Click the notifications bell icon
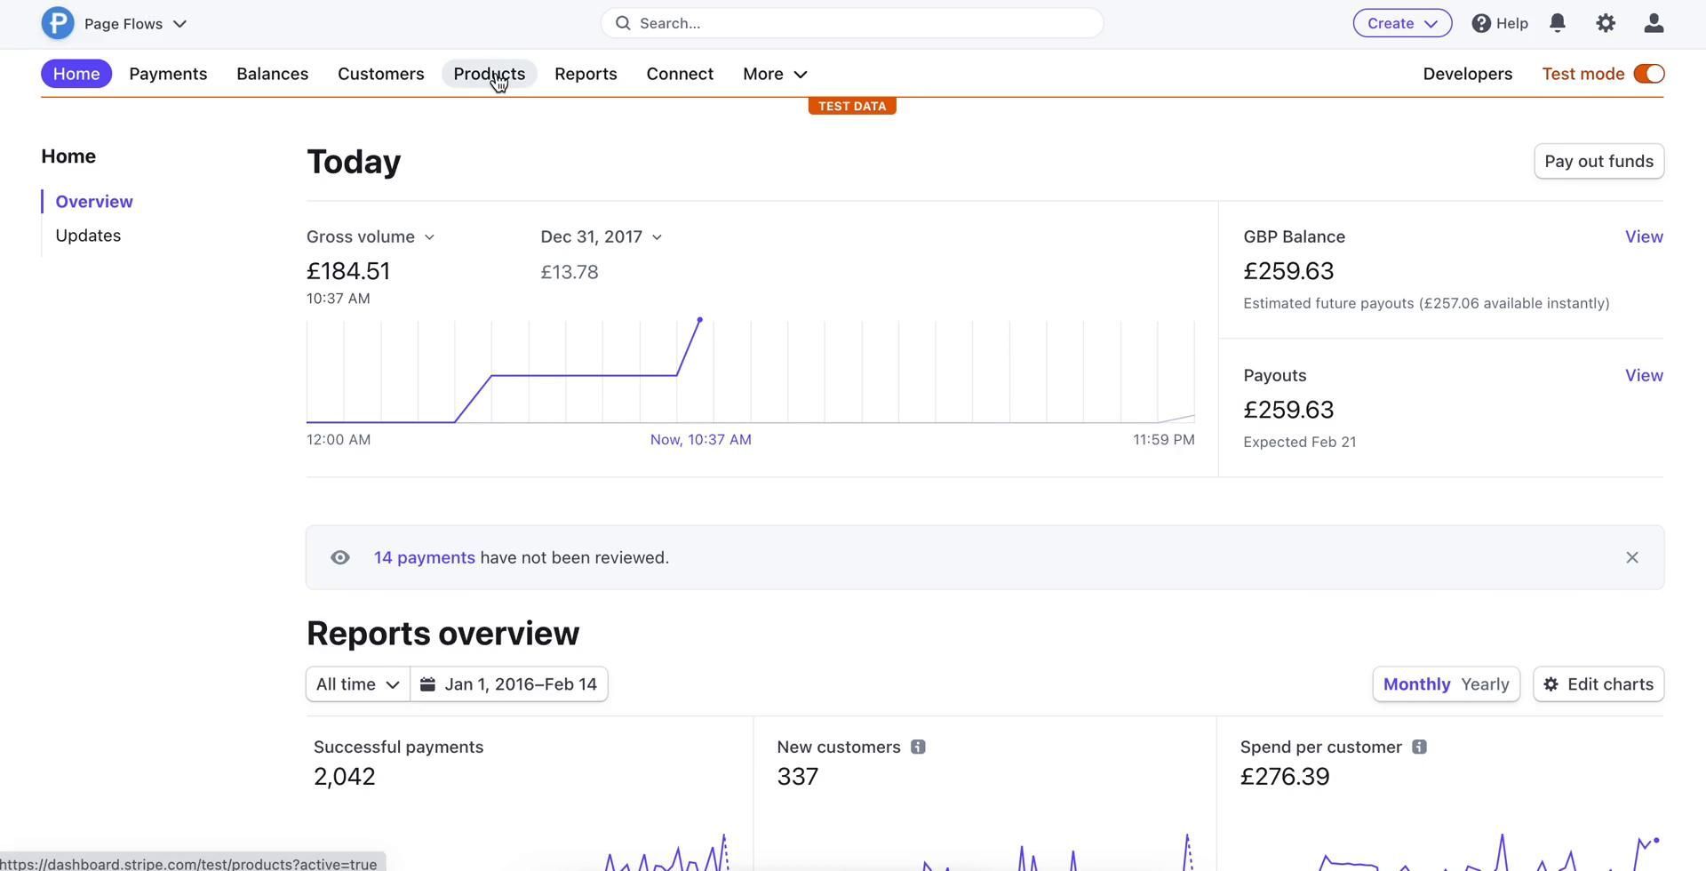Screen dimensions: 1706x871 1557,24
